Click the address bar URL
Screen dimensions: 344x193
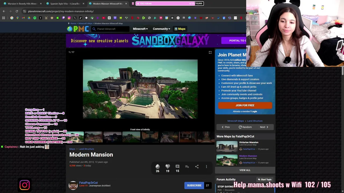click(x=61, y=11)
